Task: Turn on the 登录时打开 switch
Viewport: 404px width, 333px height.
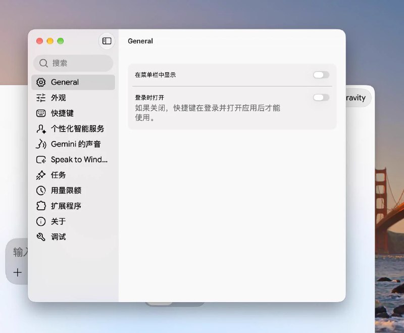Action: (x=321, y=98)
